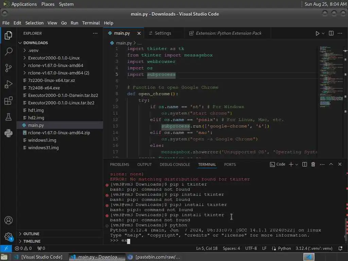The height and width of the screenshot is (261, 348).
Task: Open the Selection menu
Action: coord(34,23)
